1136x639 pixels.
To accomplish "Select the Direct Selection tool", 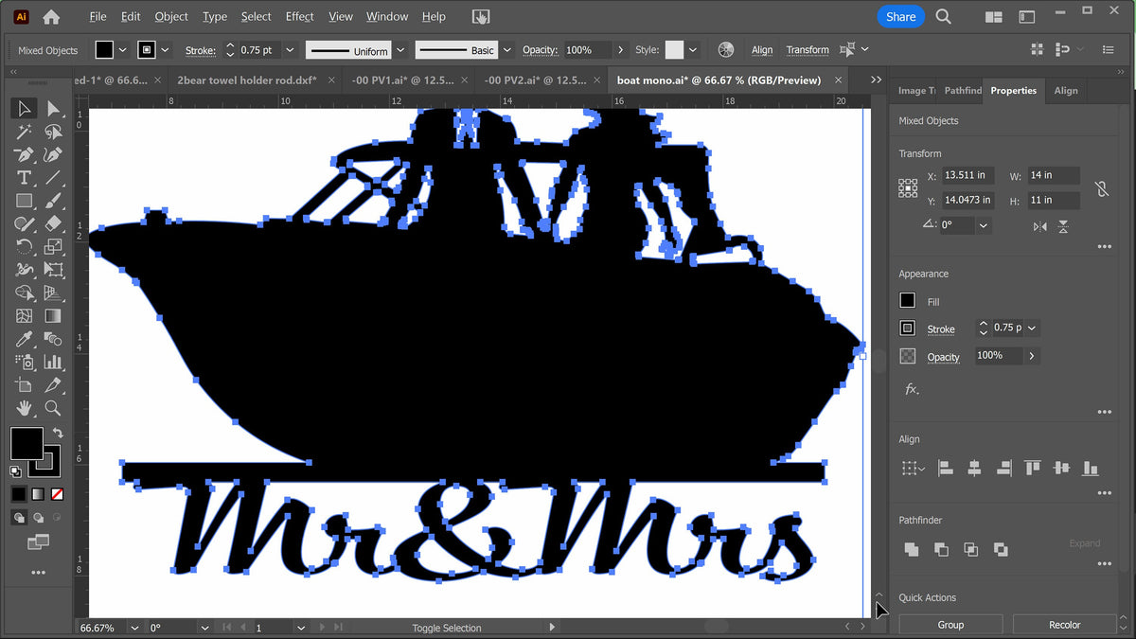I will click(53, 109).
